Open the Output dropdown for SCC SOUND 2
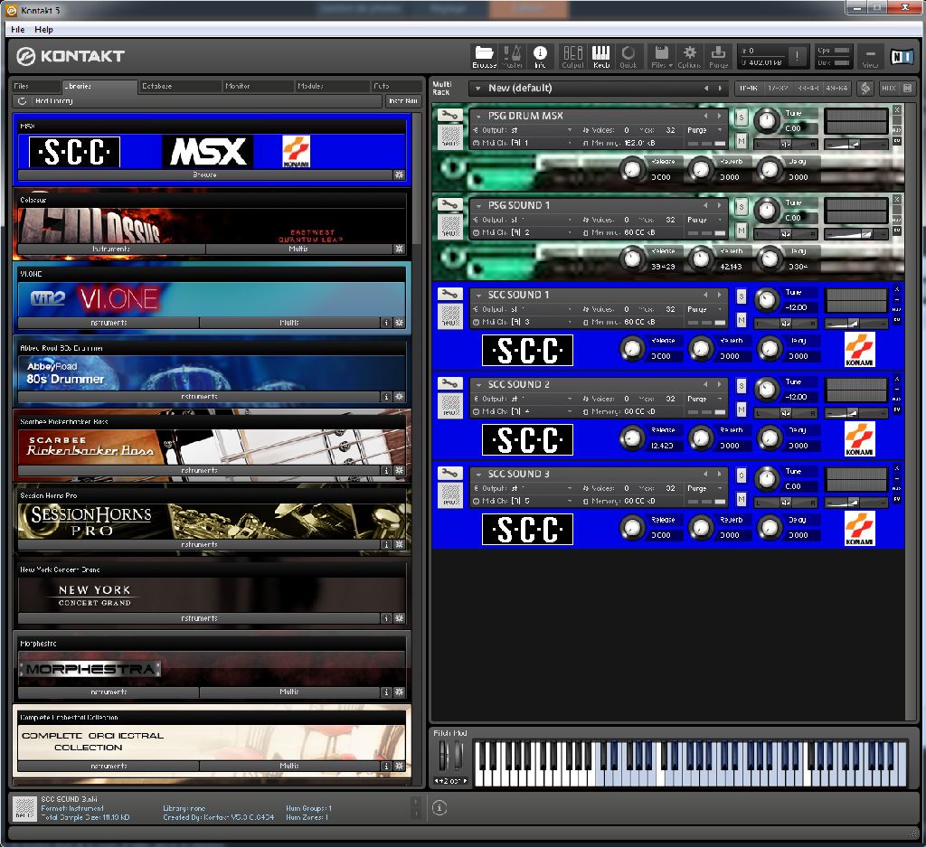926x847 pixels. coord(570,399)
